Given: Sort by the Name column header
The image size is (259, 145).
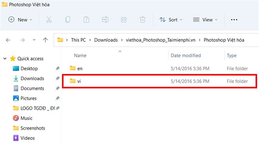Looking at the screenshot, I should 80,55.
